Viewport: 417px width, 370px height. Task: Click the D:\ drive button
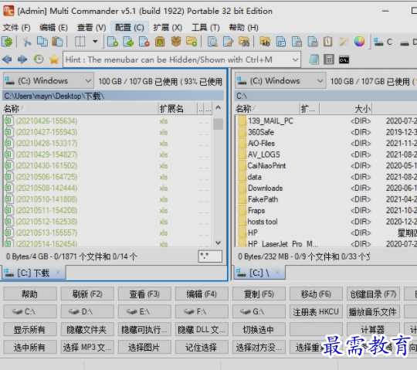87,311
